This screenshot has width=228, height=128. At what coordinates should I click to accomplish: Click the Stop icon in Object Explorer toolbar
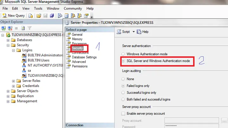16,28
